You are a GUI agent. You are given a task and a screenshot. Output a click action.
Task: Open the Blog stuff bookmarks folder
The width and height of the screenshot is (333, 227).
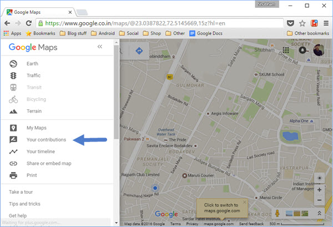pos(73,33)
